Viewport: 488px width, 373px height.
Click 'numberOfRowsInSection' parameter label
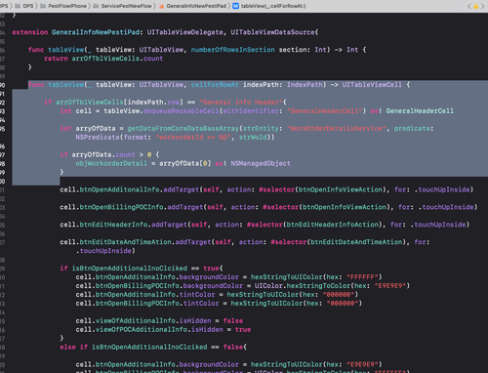[233, 50]
